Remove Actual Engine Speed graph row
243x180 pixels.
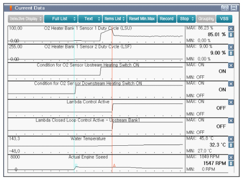click(231, 157)
